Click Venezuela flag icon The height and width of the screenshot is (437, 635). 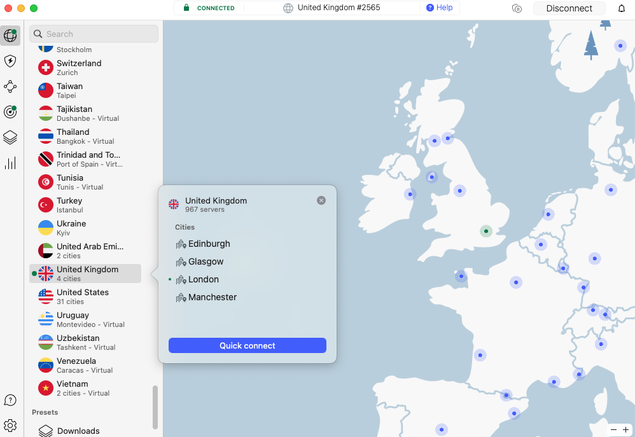pyautogui.click(x=46, y=365)
